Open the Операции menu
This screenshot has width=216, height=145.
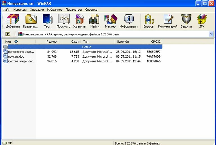tap(37, 10)
